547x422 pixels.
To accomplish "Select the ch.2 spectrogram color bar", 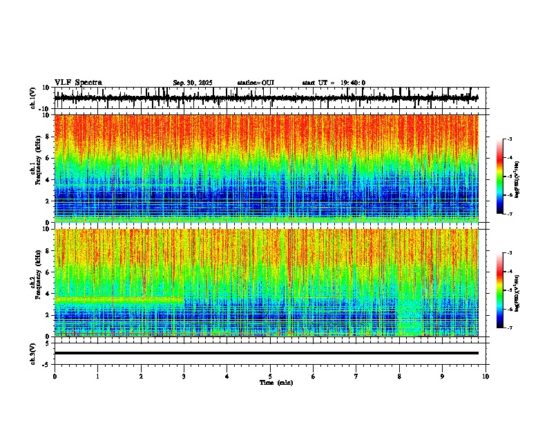I will tap(500, 290).
